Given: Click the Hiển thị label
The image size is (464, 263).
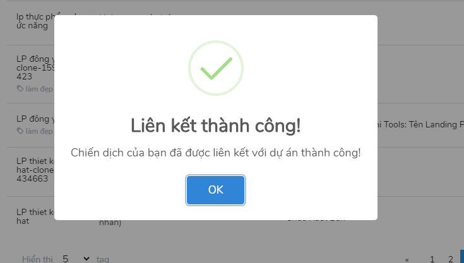Looking at the screenshot, I should (37, 259).
